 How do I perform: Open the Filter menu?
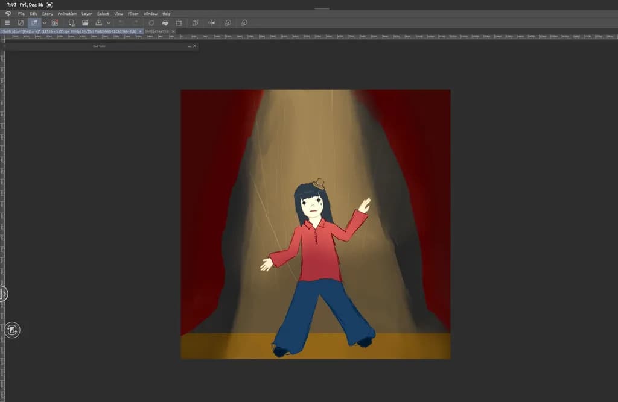pos(133,14)
